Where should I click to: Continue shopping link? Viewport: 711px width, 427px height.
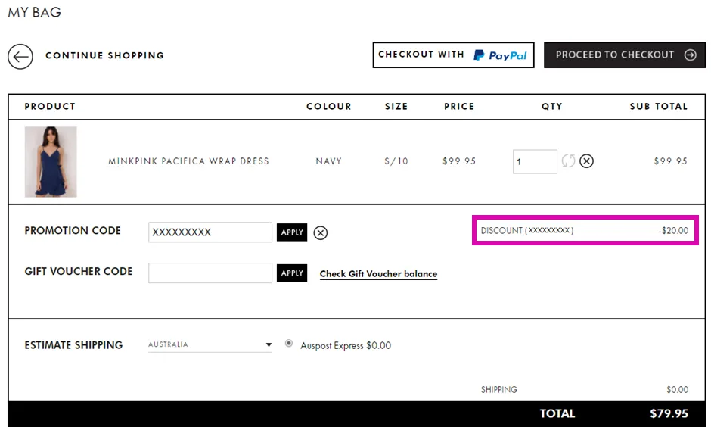pyautogui.click(x=104, y=55)
